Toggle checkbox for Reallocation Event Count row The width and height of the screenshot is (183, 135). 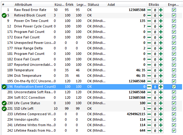coord(174,87)
